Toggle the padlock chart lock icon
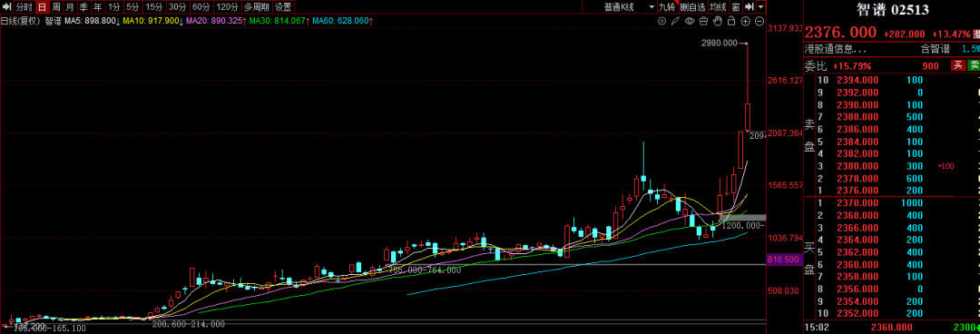The height and width of the screenshot is (334, 980). [731, 21]
